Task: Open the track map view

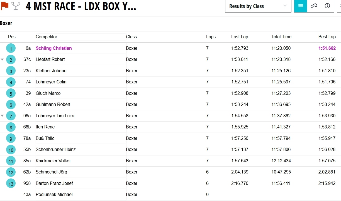Action: [x=314, y=6]
